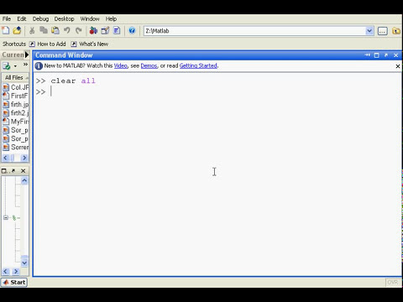The width and height of the screenshot is (403, 302).
Task: Open the Command Window actions arrow
Action: click(x=368, y=55)
